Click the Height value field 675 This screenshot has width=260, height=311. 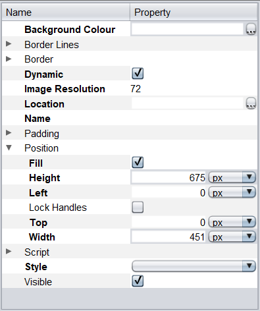[x=169, y=177]
